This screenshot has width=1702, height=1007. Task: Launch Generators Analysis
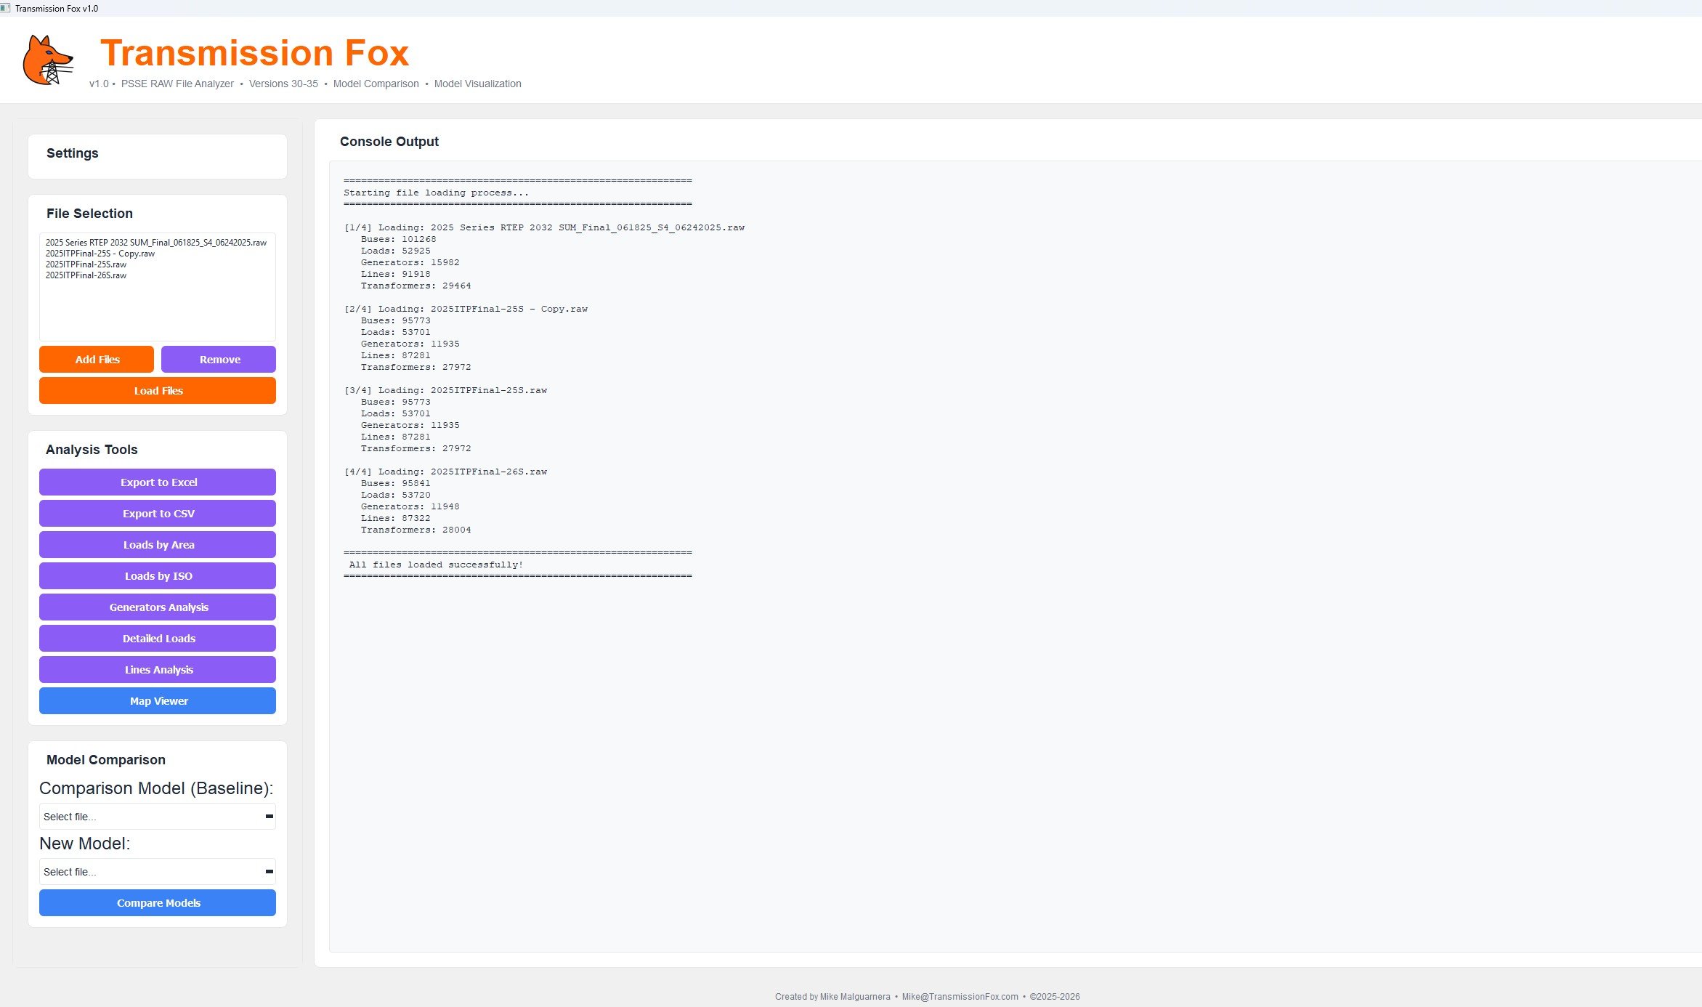(x=158, y=607)
